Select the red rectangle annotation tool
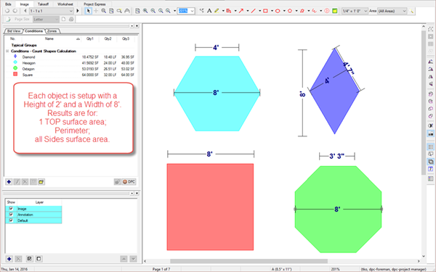 pyautogui.click(x=265, y=11)
